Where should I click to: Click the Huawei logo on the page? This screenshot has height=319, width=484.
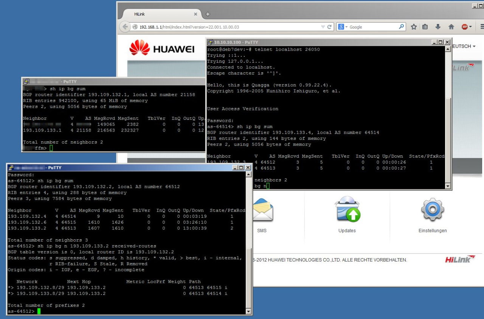pyautogui.click(x=162, y=48)
